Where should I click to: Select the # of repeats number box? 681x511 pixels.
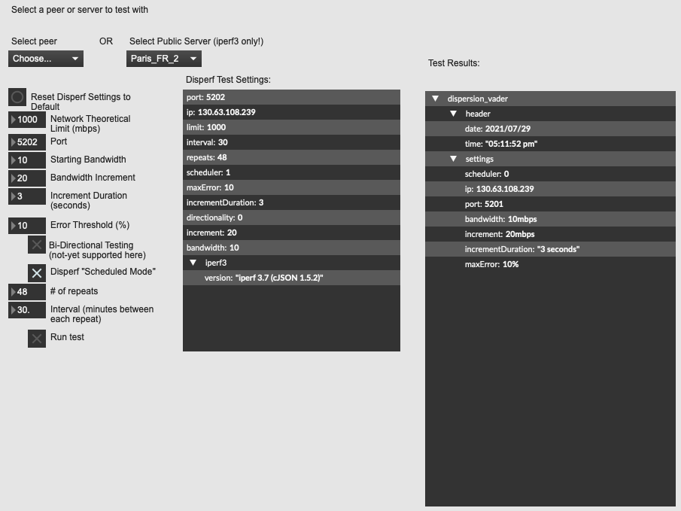point(28,291)
